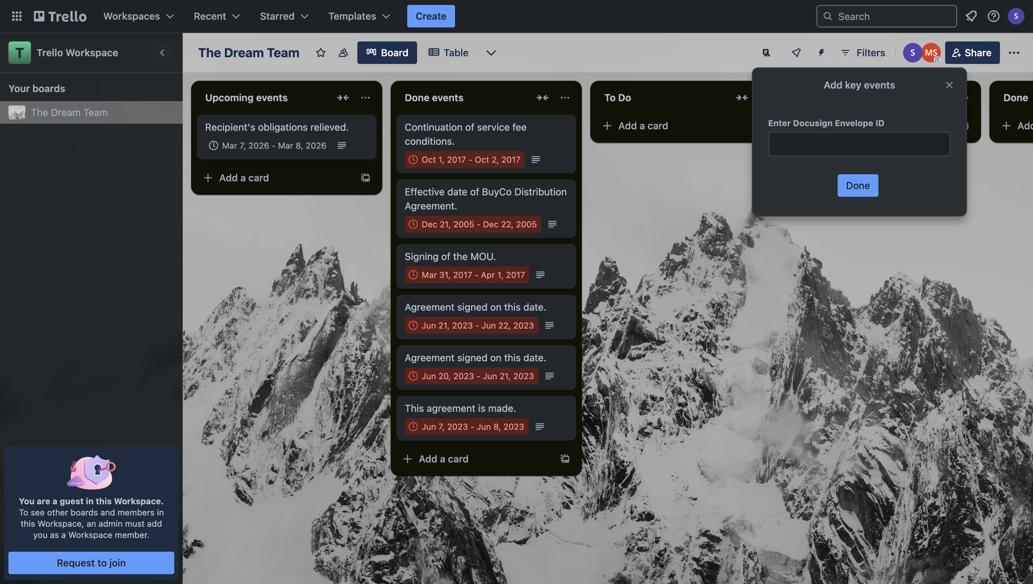This screenshot has width=1033, height=584.
Task: Click Done in Add key events popup
Action: coord(857,185)
